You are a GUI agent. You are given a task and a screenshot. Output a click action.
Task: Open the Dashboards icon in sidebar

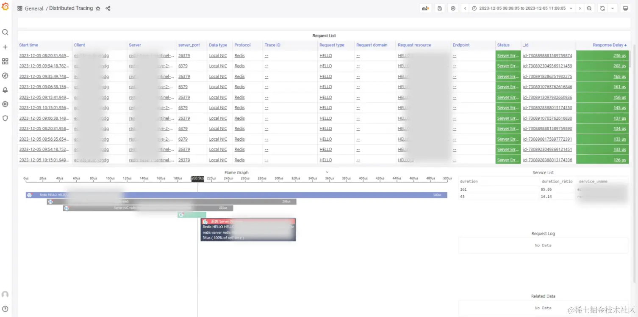coord(6,61)
